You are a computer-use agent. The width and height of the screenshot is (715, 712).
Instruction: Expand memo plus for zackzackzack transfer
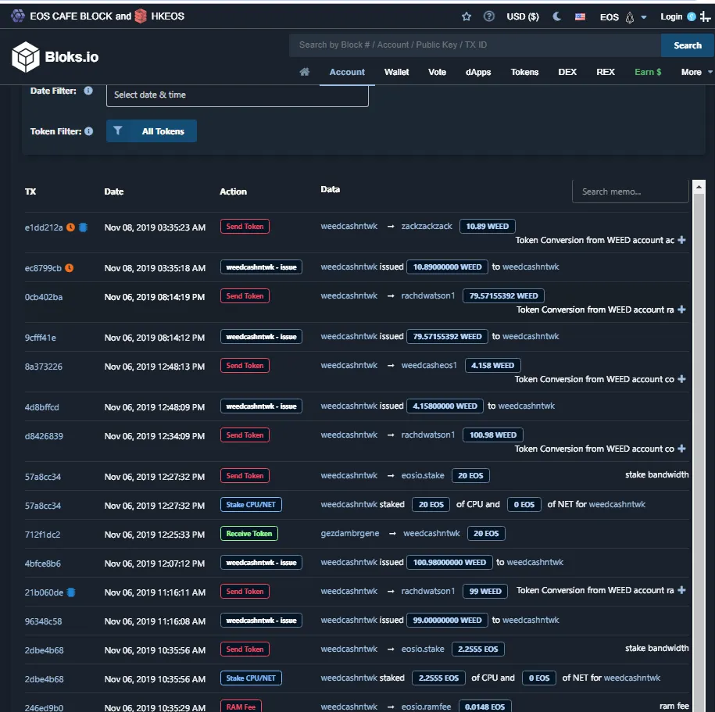[x=681, y=240]
